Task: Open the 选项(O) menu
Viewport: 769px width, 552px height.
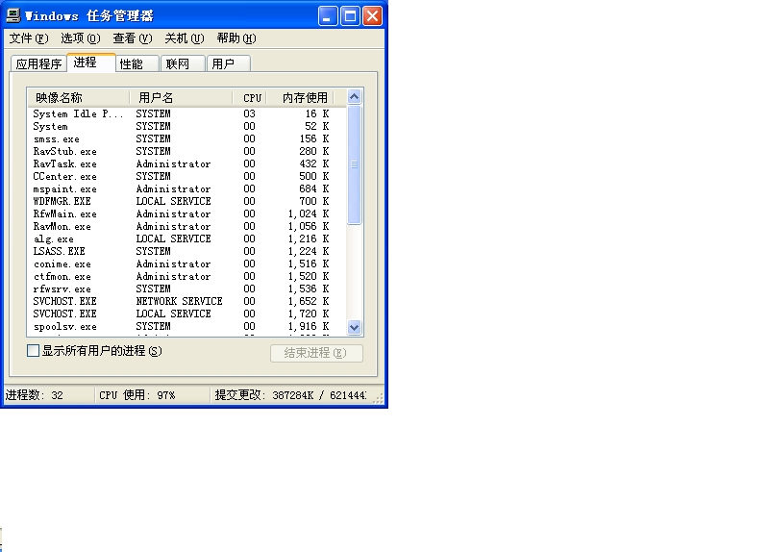Action: pos(81,38)
